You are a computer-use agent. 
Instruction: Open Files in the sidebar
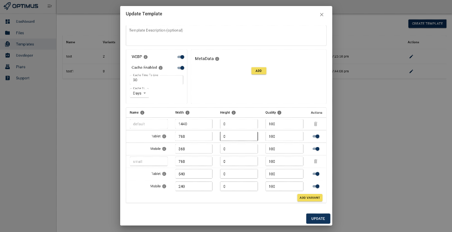[28, 33]
